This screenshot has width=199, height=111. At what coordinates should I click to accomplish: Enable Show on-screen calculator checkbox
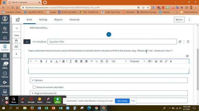click(x=34, y=87)
